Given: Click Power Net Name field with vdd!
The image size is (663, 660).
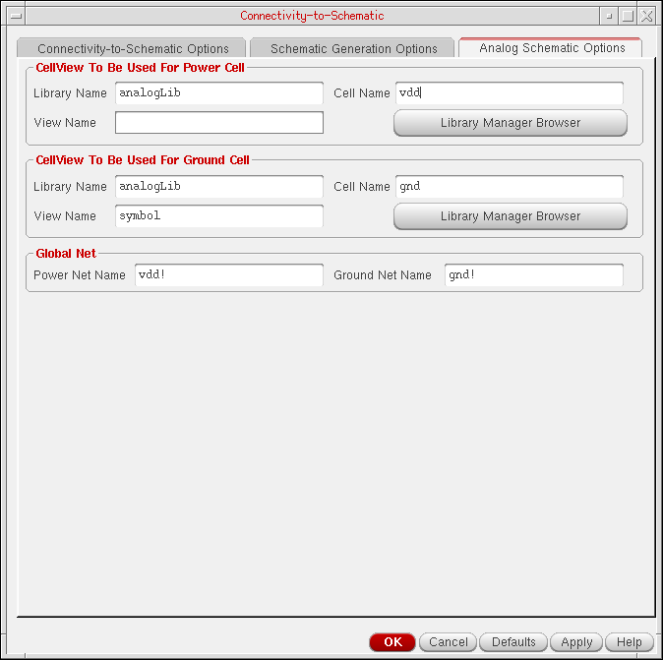Looking at the screenshot, I should point(229,275).
